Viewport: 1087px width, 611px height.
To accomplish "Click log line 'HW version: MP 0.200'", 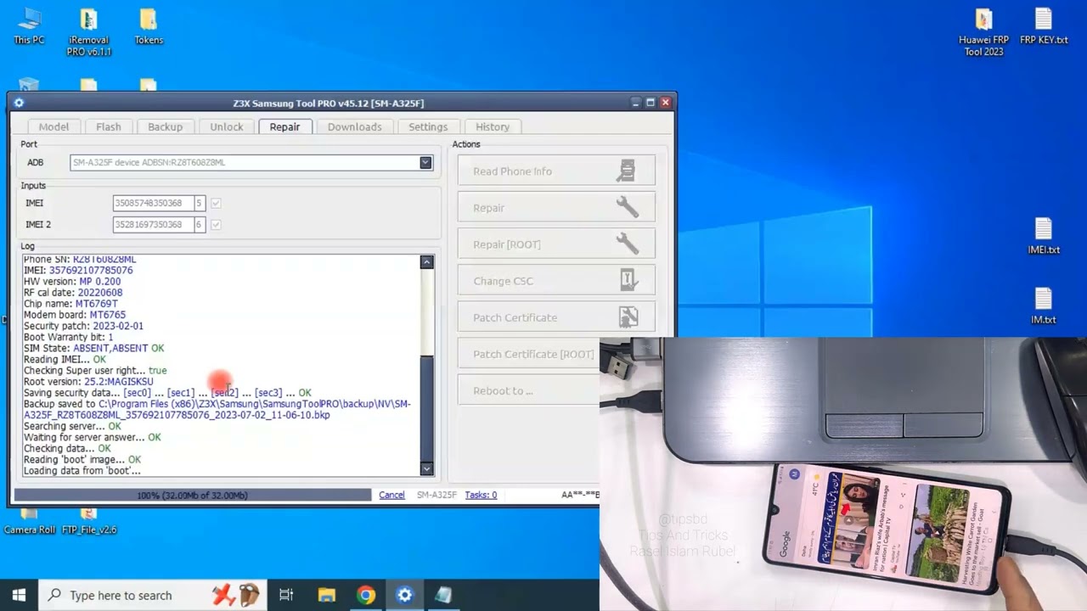I will pyautogui.click(x=72, y=282).
